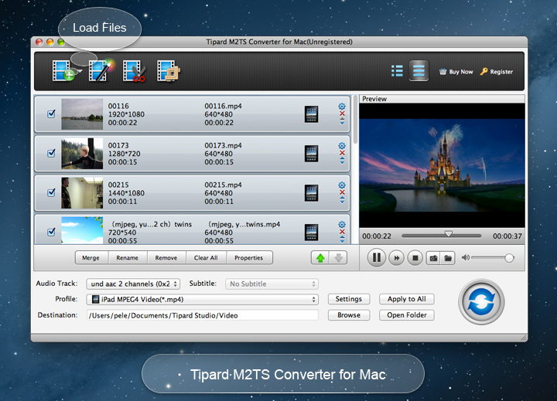Uncheck the 00116 video checkbox
Screen dimensions: 557x401
click(51, 114)
